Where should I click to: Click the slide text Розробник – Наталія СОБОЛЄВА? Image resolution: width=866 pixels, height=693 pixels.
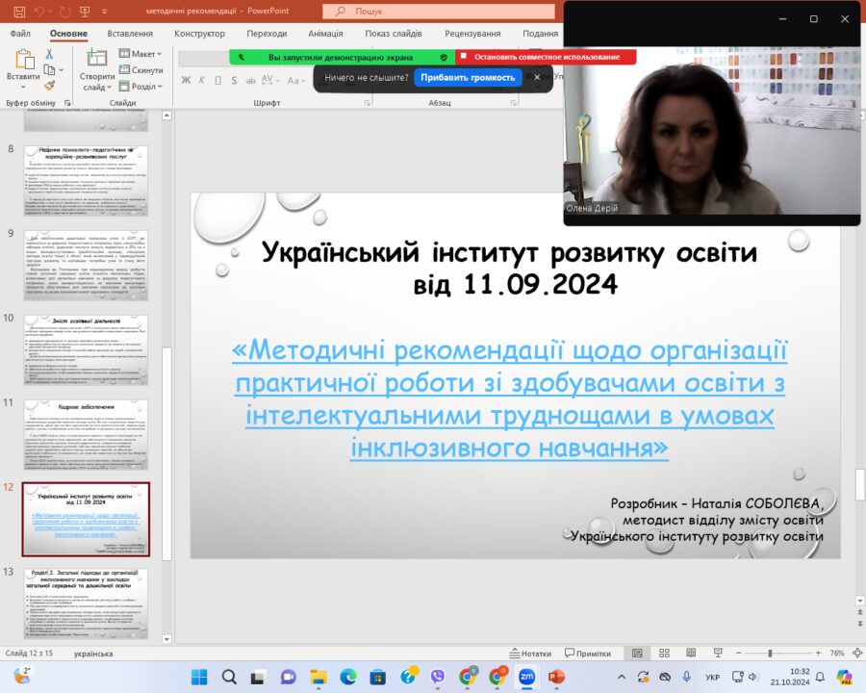[717, 503]
